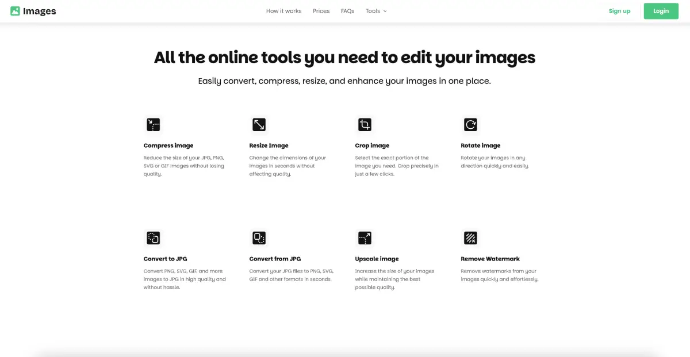Click the Compress image icon

tap(153, 125)
